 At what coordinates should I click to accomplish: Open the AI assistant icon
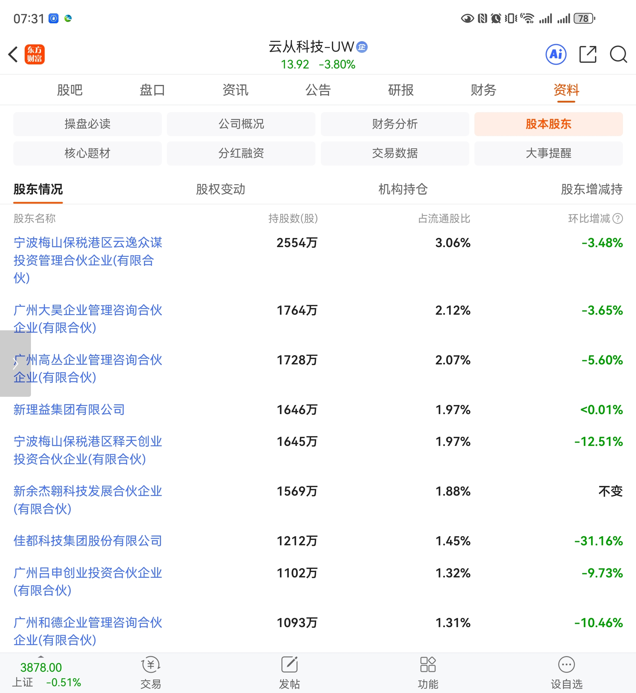click(556, 55)
